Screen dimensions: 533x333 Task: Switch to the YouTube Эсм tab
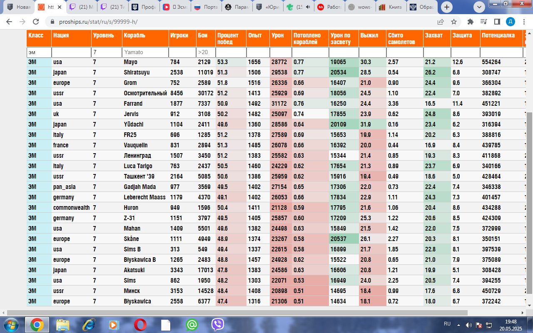pyautogui.click(x=175, y=7)
